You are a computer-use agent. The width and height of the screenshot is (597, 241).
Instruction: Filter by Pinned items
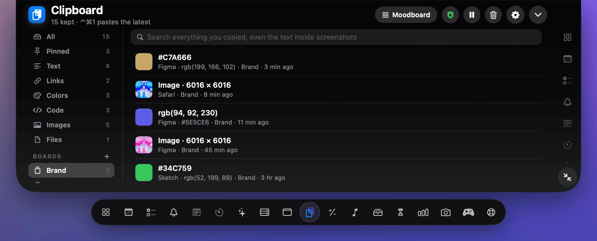pos(71,51)
